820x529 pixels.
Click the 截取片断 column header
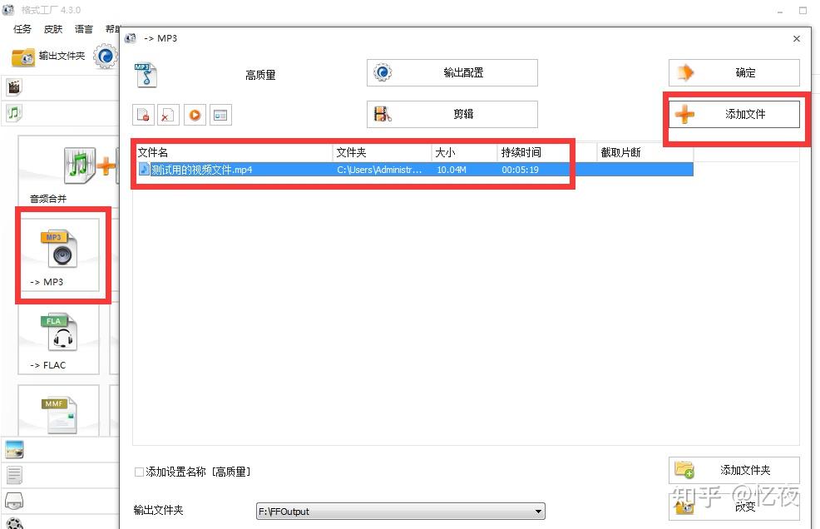click(x=645, y=152)
